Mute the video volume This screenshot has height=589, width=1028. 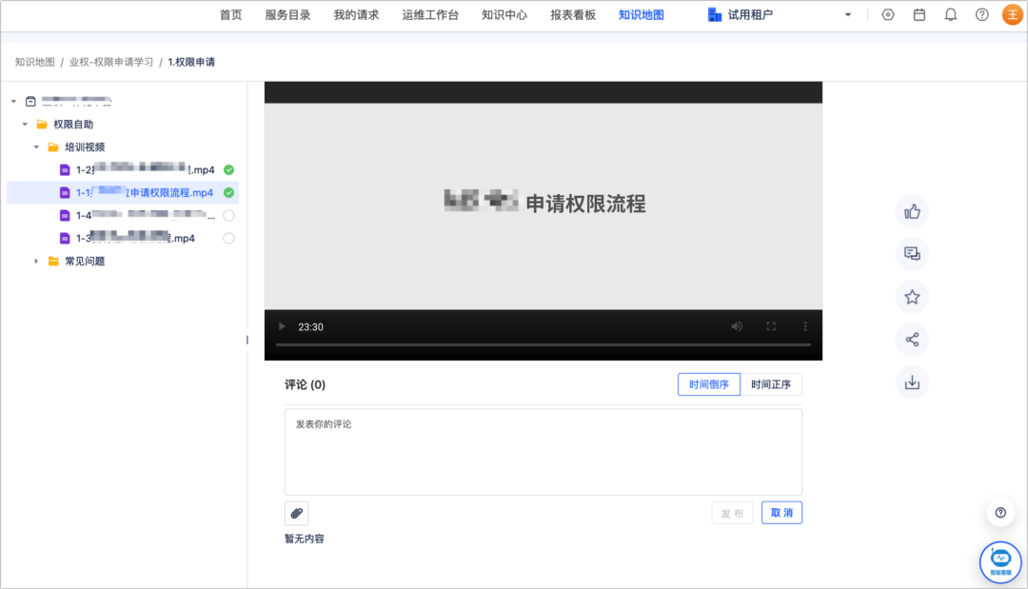click(x=737, y=326)
